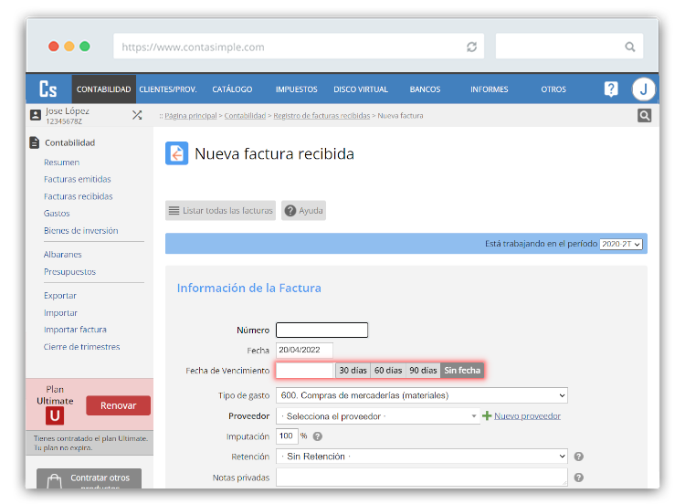Open Importar in the sidebar
Image resolution: width=685 pixels, height=504 pixels.
60,312
